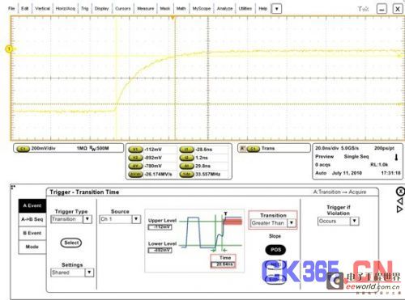Click the C1 badge in the trigger Trans readout

(253, 149)
